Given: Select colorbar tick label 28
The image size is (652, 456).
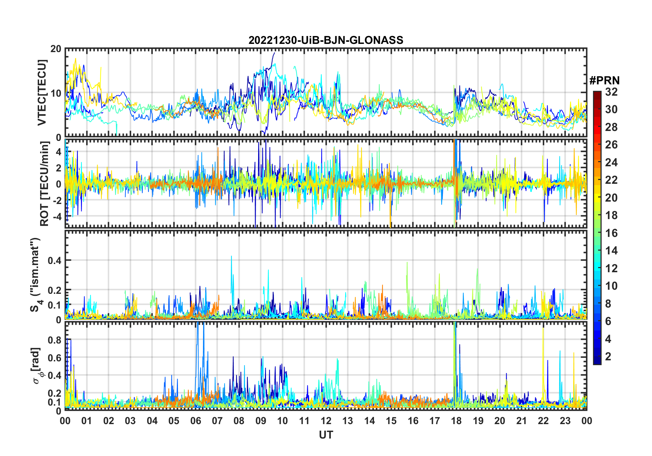Looking at the screenshot, I should 611,127.
